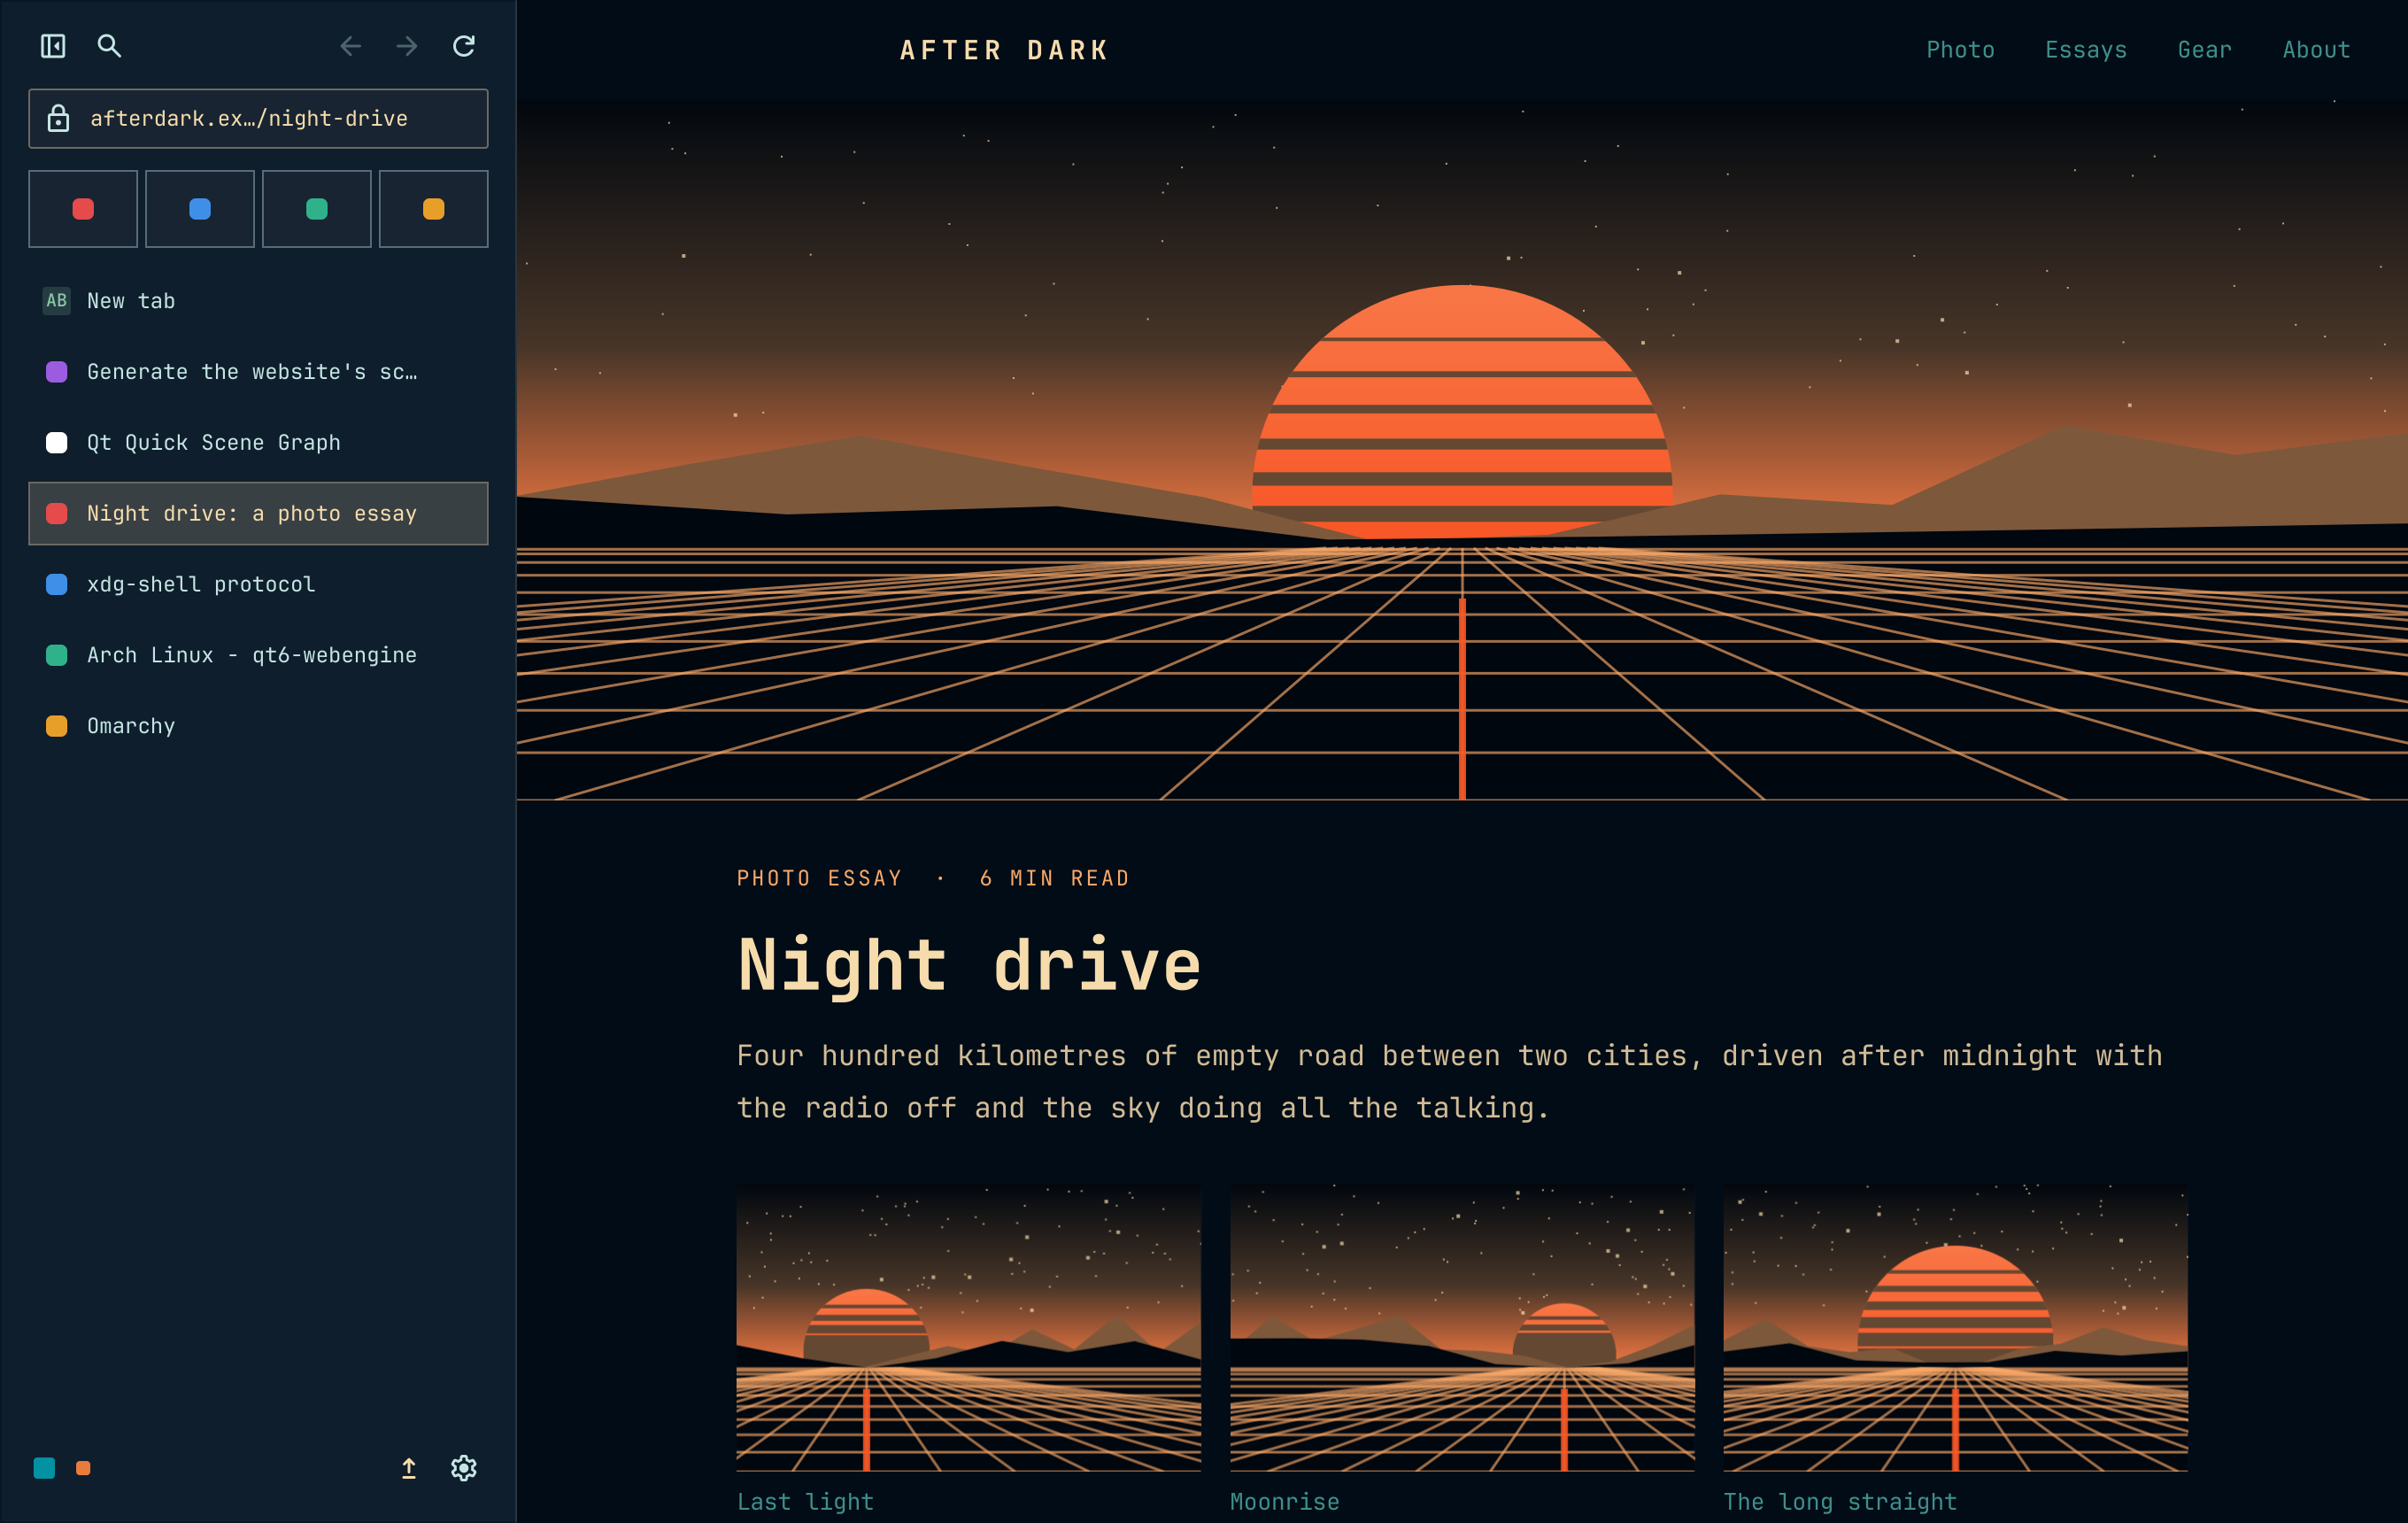Viewport: 2408px width, 1523px height.
Task: Click the 6 MIN READ label
Action: pos(1054,878)
